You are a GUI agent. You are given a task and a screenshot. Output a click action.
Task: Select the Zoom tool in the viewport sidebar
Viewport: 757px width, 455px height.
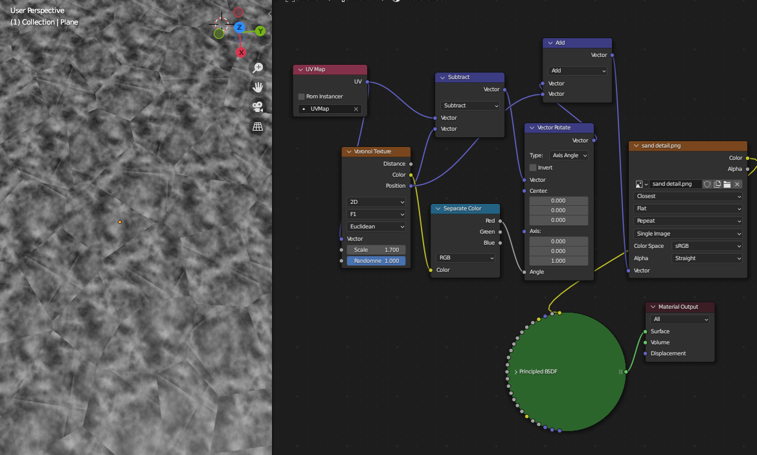coord(258,68)
